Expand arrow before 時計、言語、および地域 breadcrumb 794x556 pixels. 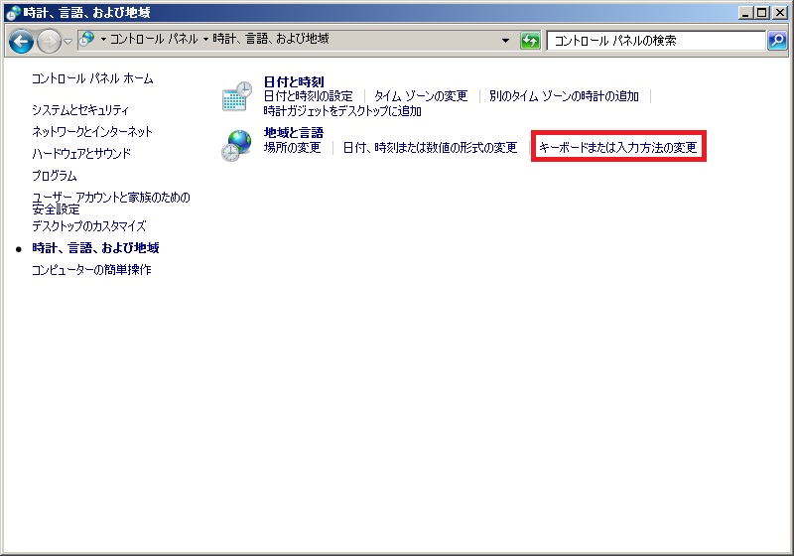click(205, 40)
